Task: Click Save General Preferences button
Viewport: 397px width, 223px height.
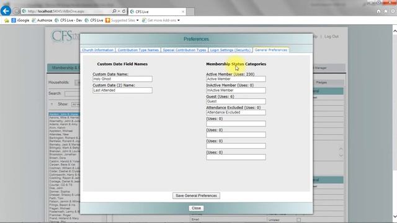Action: (x=196, y=196)
